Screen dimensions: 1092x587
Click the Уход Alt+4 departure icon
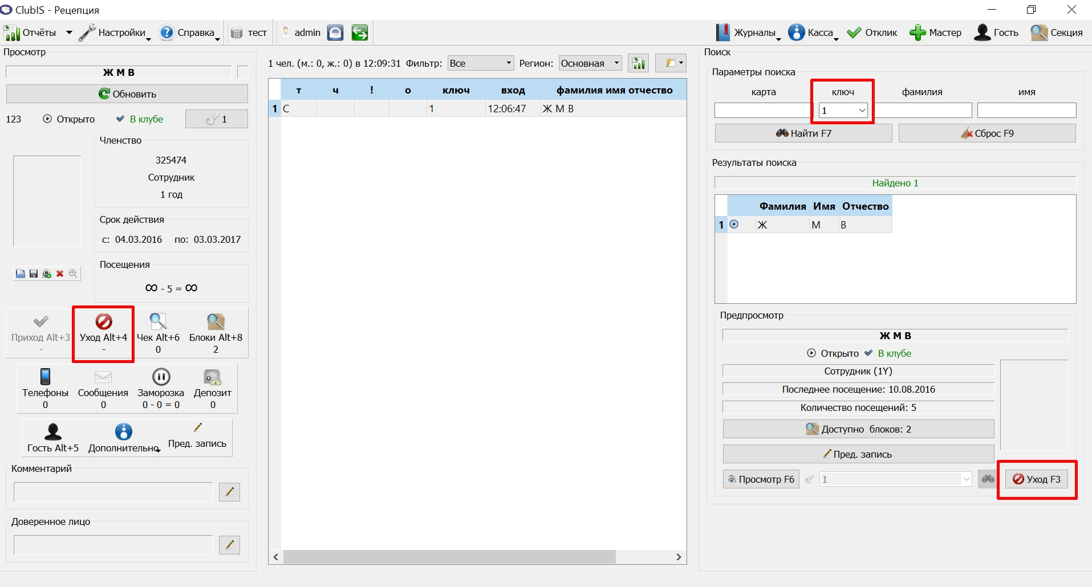tap(104, 321)
